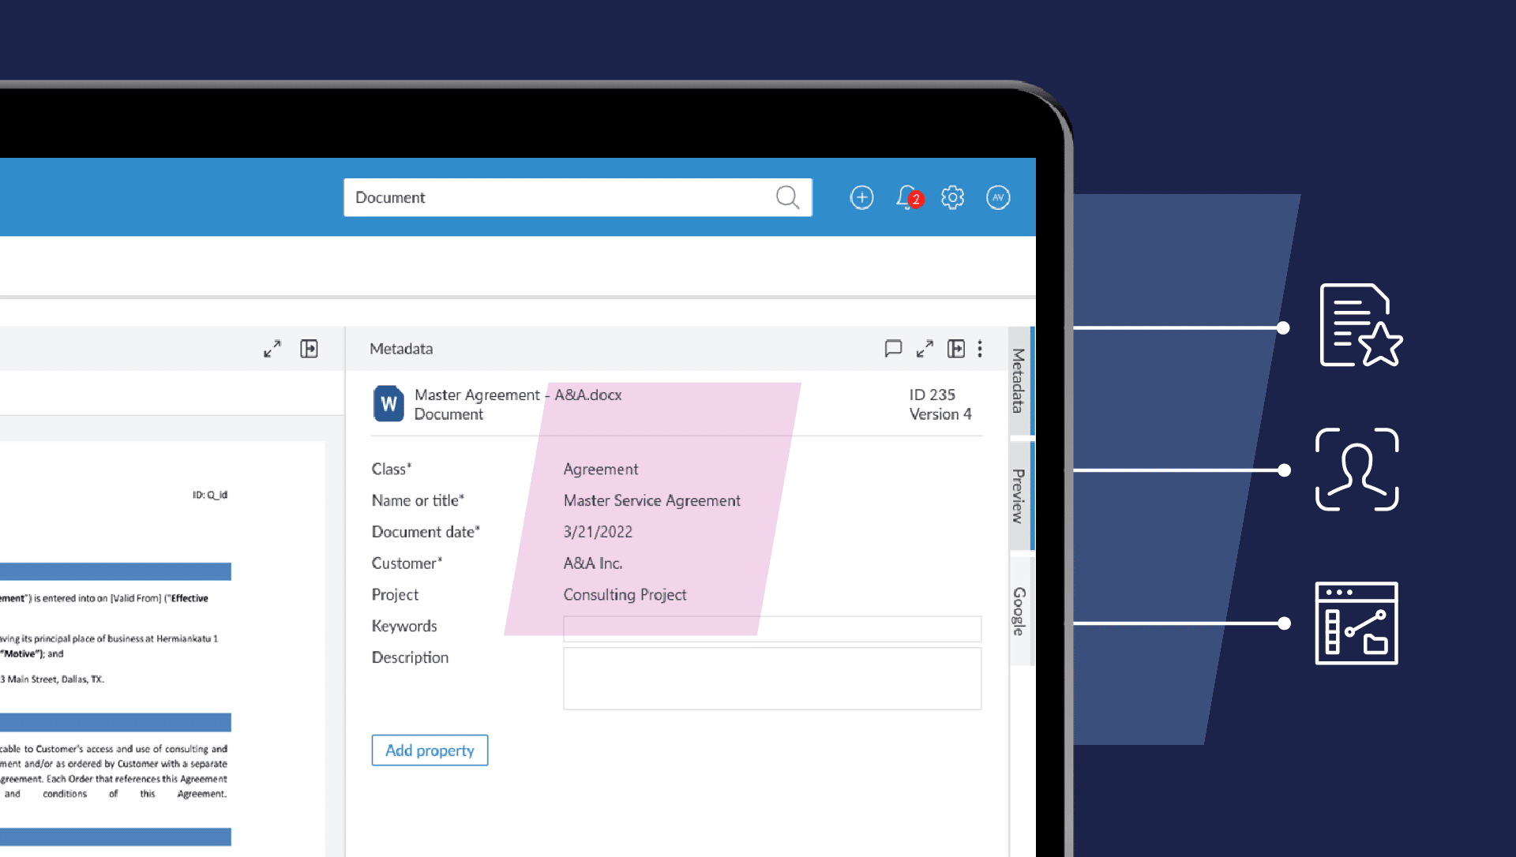Viewport: 1516px width, 857px height.
Task: Click Add property button
Action: pos(429,750)
